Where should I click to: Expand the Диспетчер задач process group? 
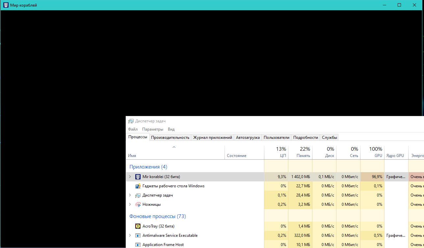(130, 195)
